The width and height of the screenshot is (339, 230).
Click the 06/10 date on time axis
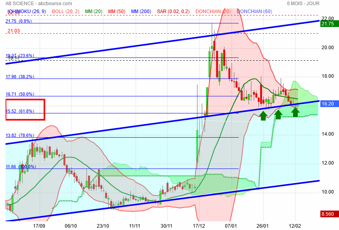coord(71,226)
